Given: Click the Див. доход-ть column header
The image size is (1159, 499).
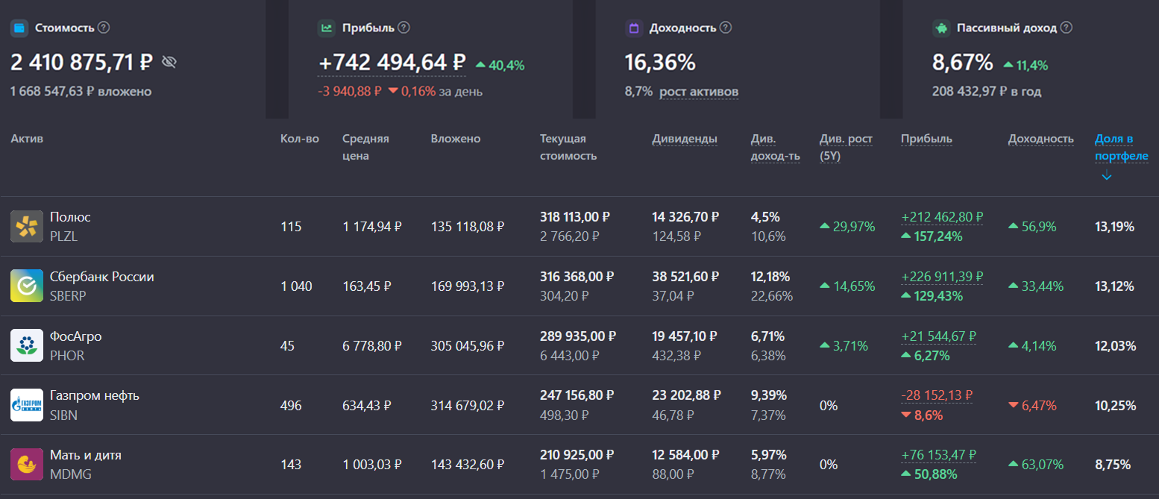Looking at the screenshot, I should point(775,147).
